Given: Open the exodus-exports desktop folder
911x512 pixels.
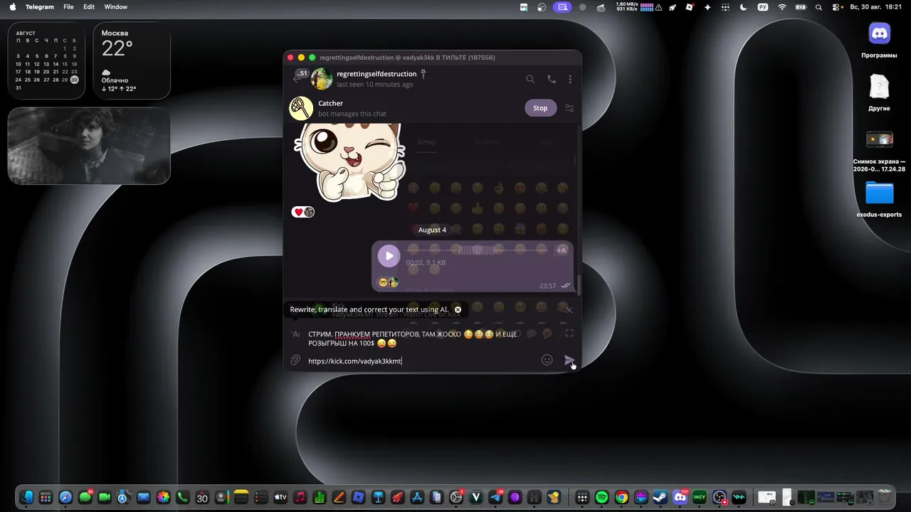Looking at the screenshot, I should [x=880, y=200].
